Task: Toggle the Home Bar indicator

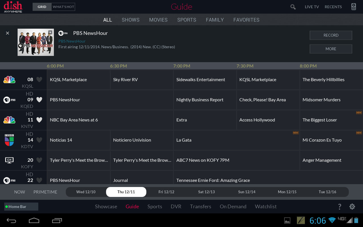Action: pyautogui.click(x=21, y=207)
